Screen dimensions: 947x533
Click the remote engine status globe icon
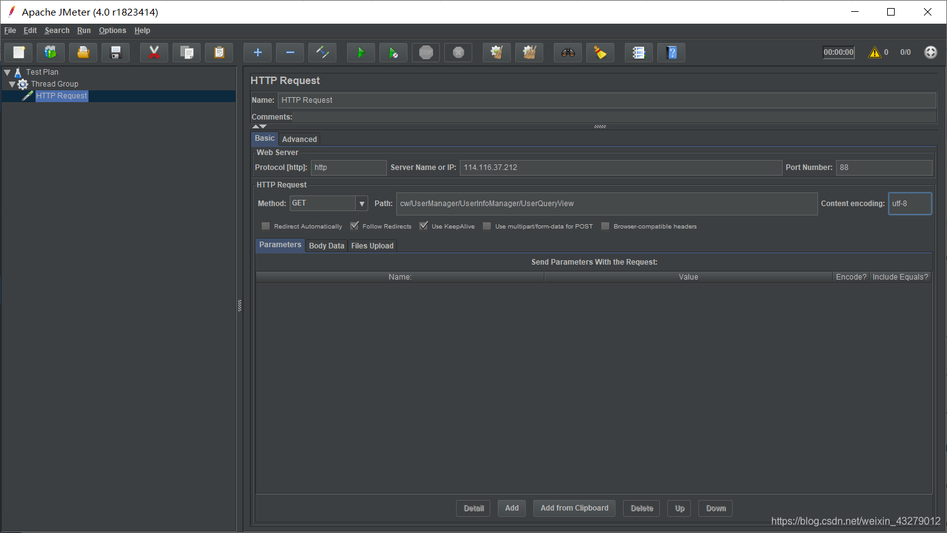(931, 52)
